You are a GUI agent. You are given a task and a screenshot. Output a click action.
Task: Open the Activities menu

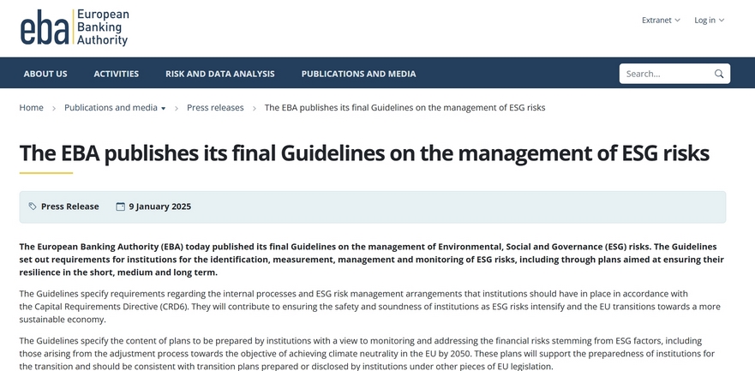tap(117, 74)
